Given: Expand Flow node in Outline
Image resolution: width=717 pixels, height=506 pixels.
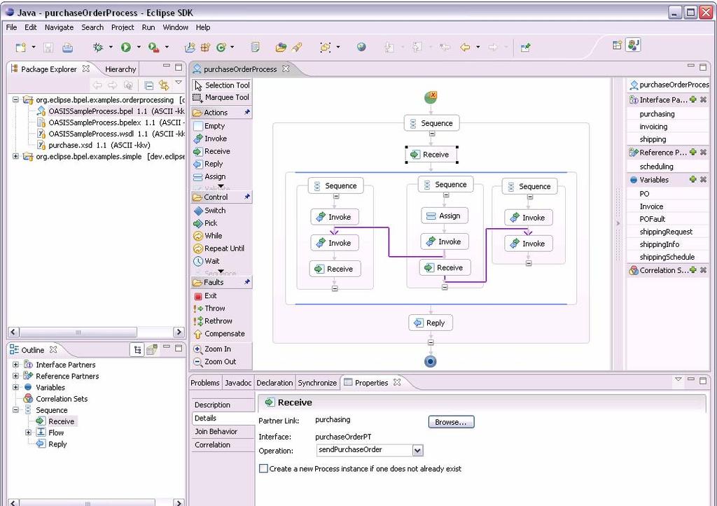Looking at the screenshot, I should pyautogui.click(x=28, y=433).
